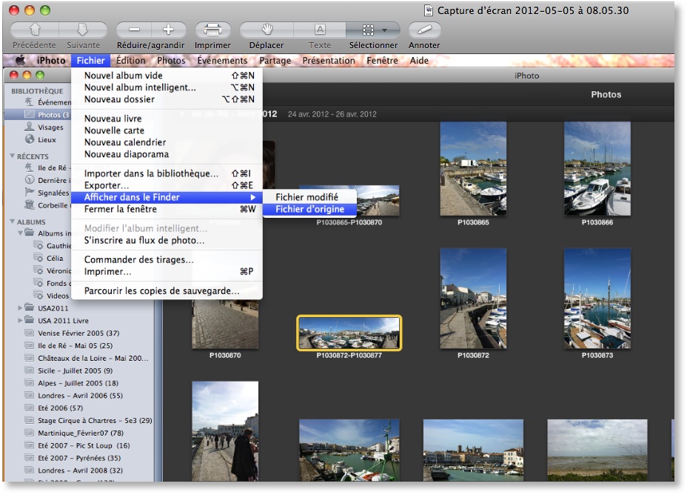Image resolution: width=687 pixels, height=495 pixels.
Task: Zoom in with the plus button
Action: (x=169, y=30)
